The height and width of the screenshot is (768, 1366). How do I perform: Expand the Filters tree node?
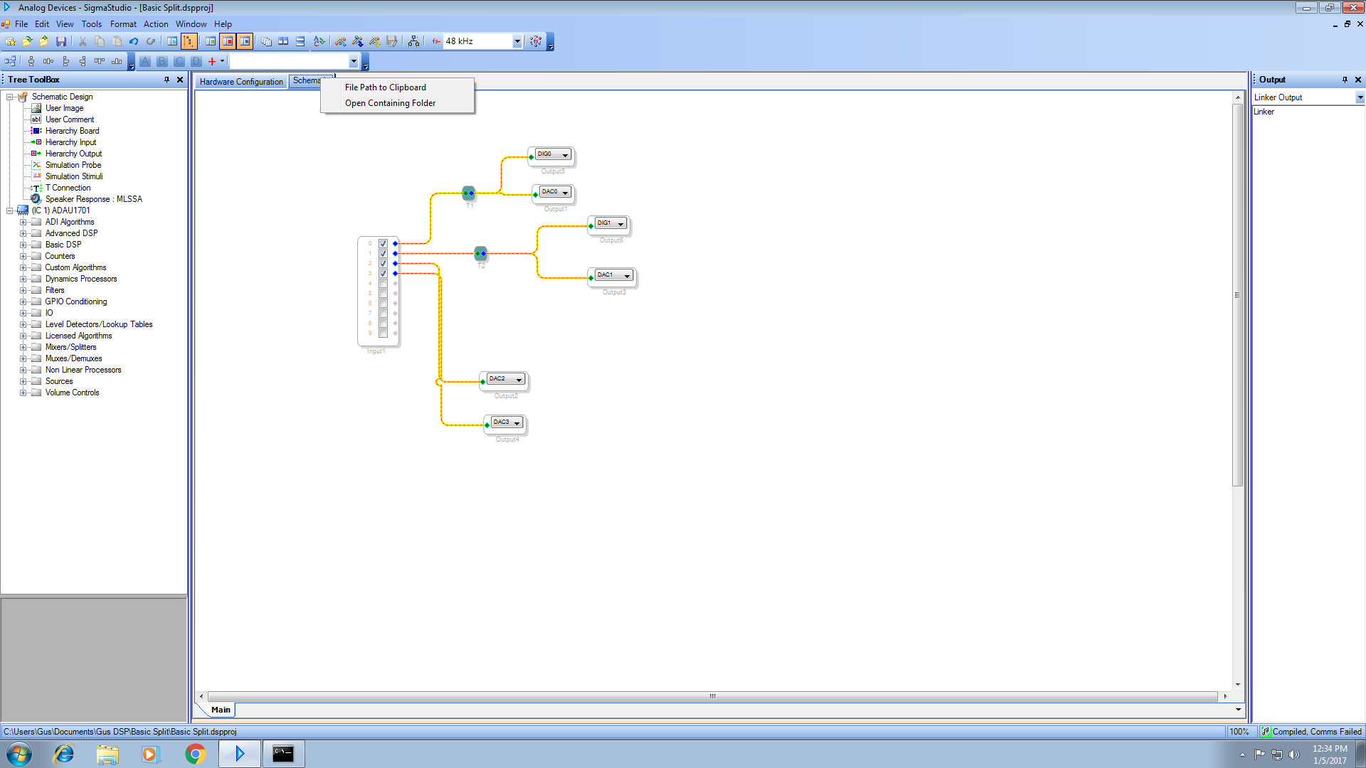pos(23,290)
